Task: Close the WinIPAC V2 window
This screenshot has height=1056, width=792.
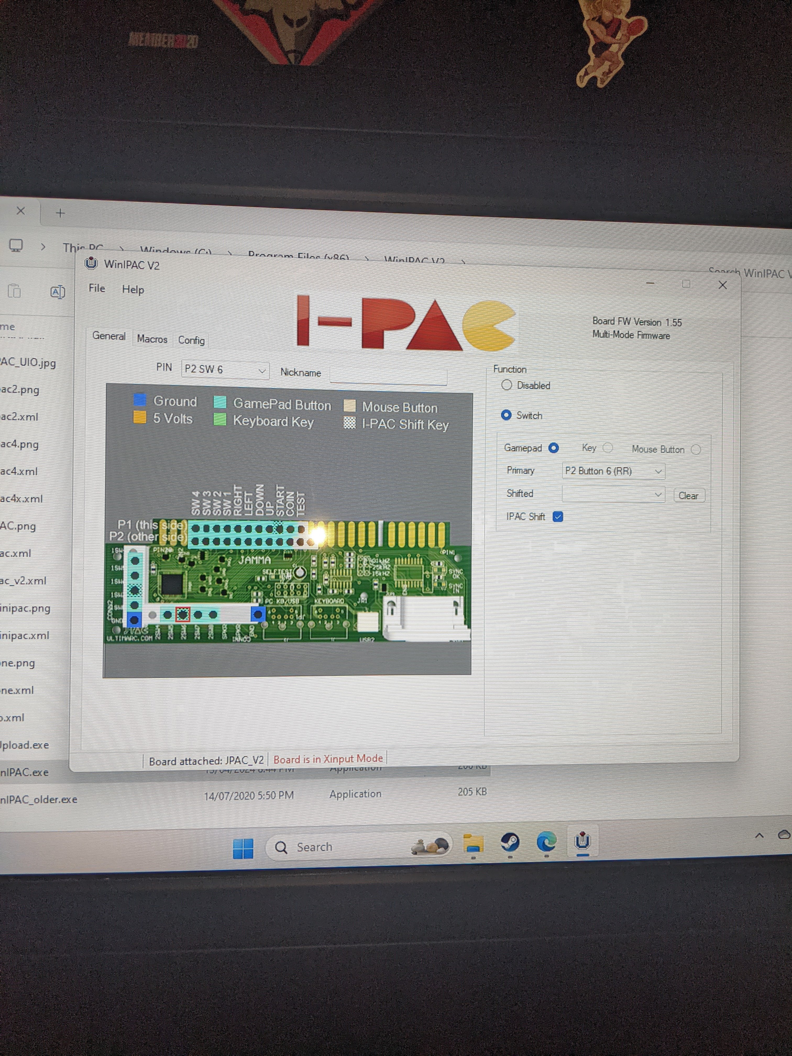Action: (x=723, y=285)
